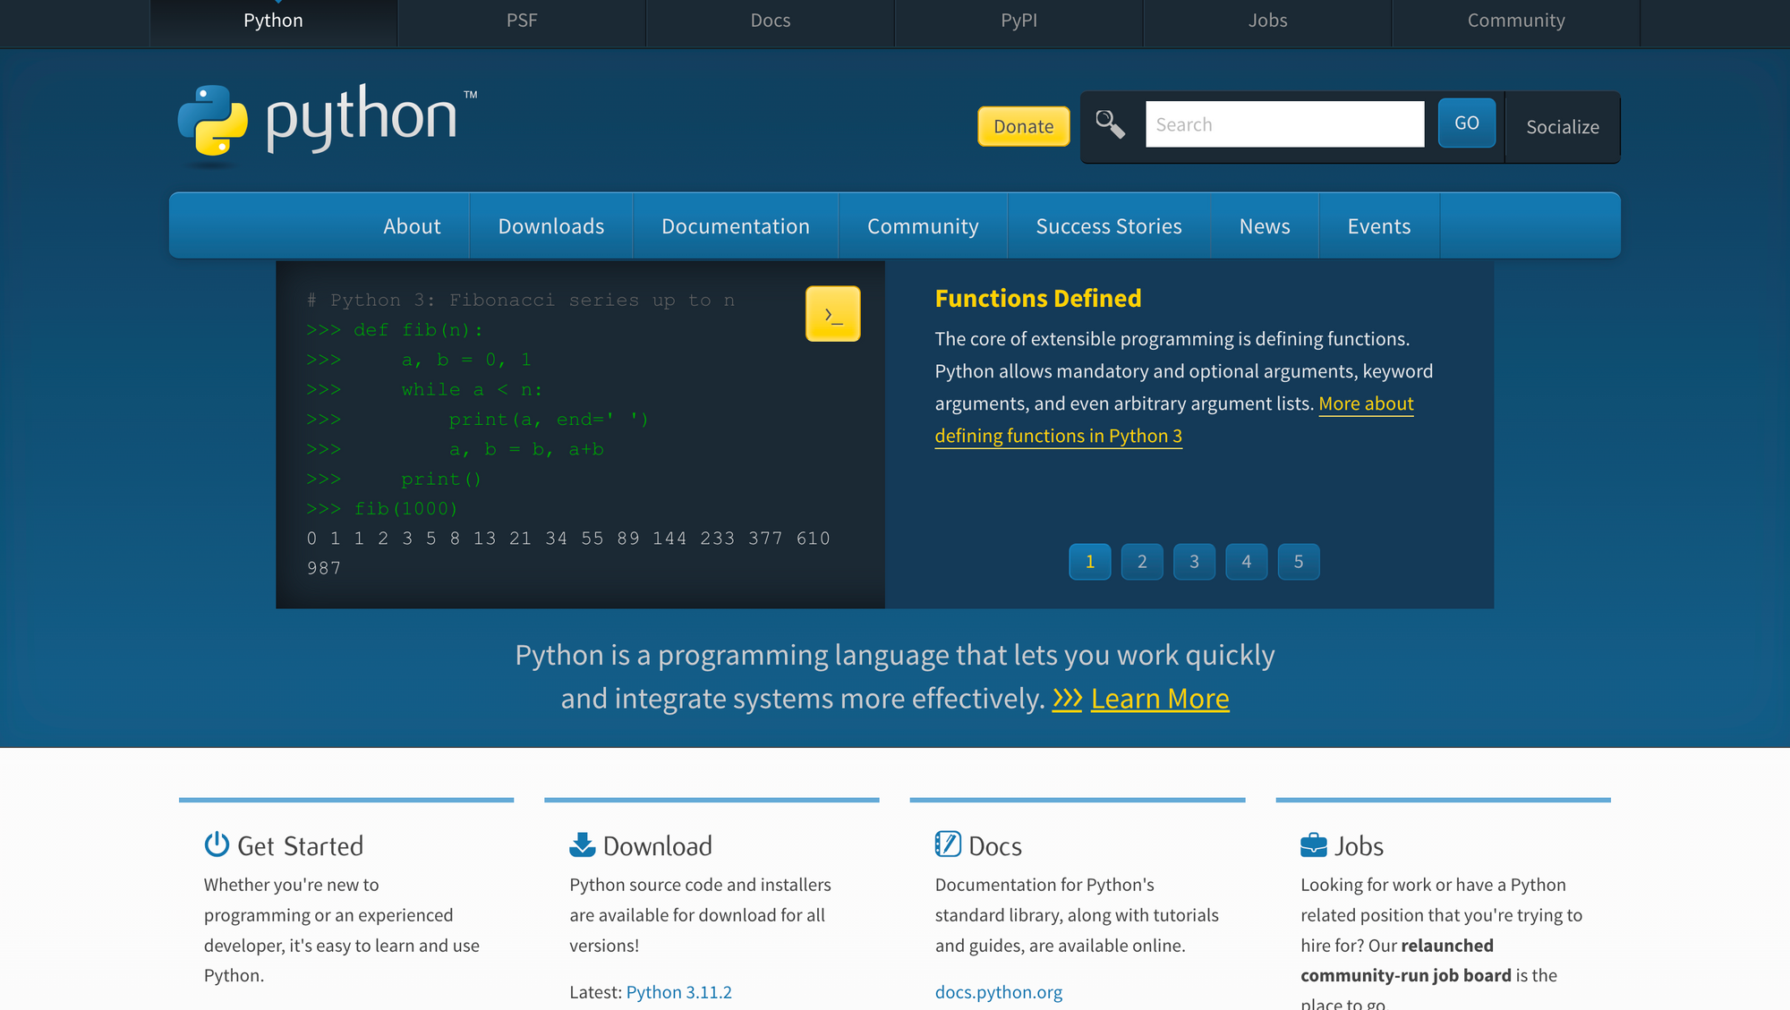The width and height of the screenshot is (1790, 1010).
Task: Click the search magnifier icon
Action: 1110,124
